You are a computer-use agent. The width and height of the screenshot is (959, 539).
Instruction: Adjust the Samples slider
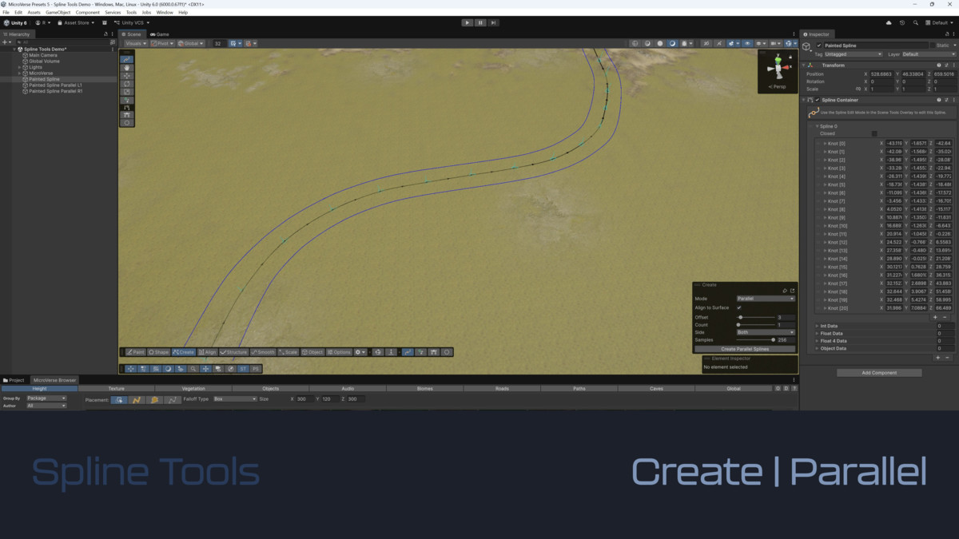click(754, 340)
